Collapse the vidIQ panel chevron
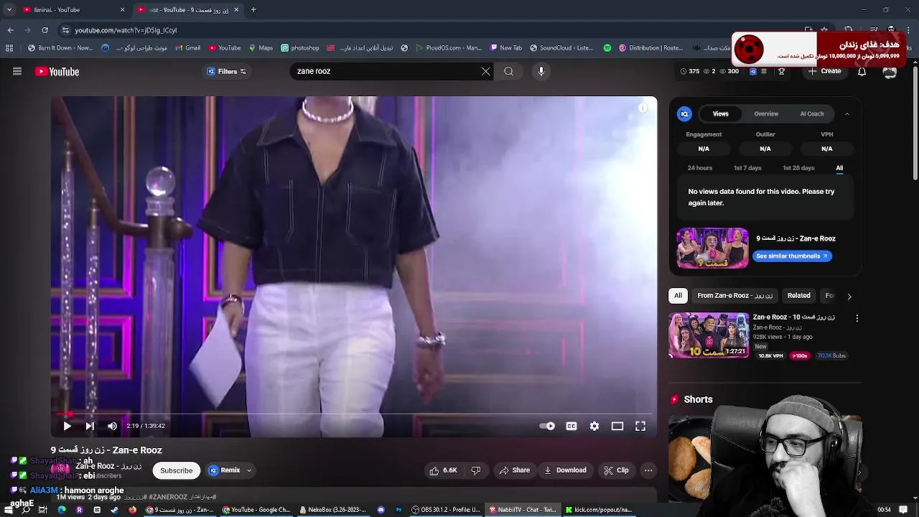919x517 pixels. 847,113
